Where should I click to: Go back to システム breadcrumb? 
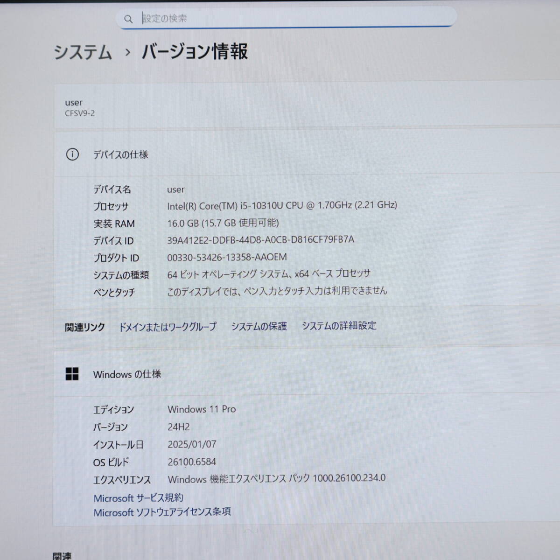83,52
